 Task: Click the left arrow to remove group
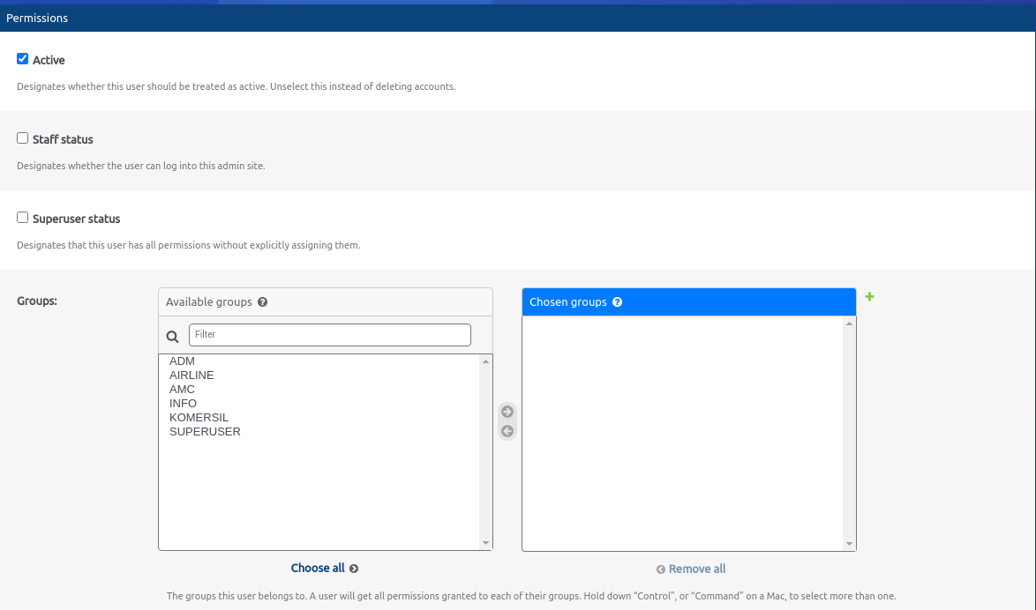[x=507, y=431]
